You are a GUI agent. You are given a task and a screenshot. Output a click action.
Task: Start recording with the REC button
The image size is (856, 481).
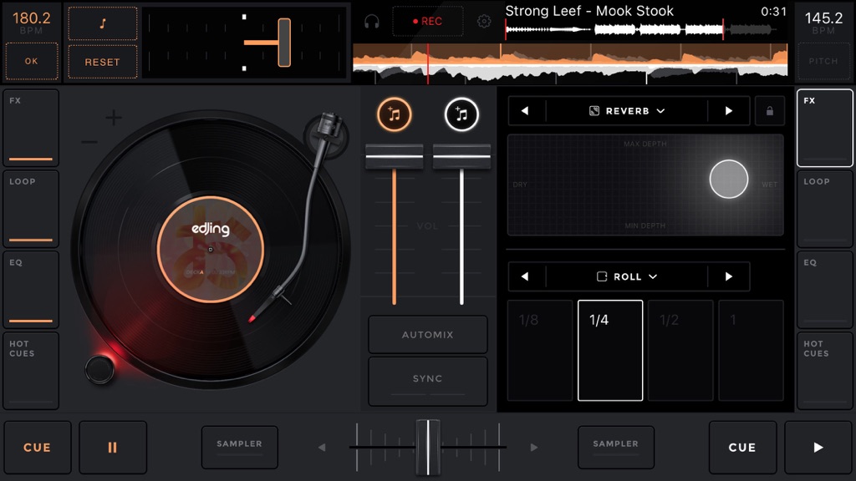tap(427, 21)
